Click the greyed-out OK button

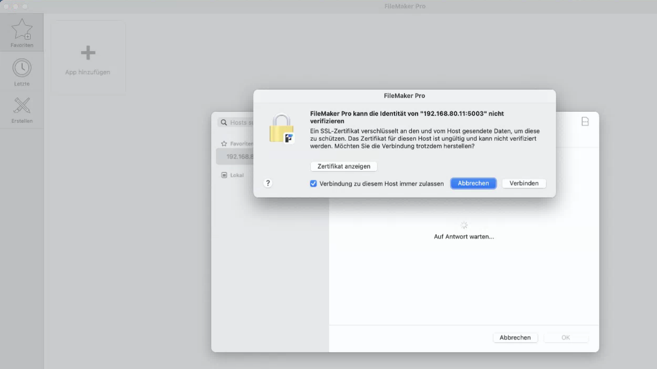tap(565, 337)
